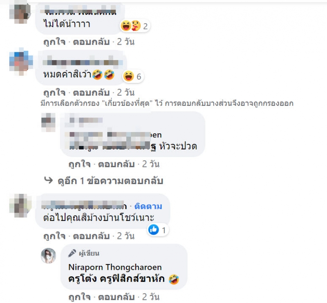Expand ดูอีก 1 ข้อความตอบกลับ replies
327x303 pixels.
tap(110, 181)
